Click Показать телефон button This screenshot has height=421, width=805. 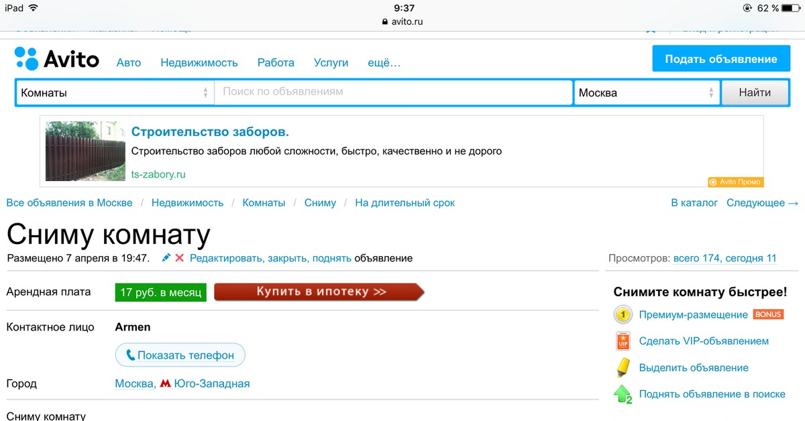180,355
